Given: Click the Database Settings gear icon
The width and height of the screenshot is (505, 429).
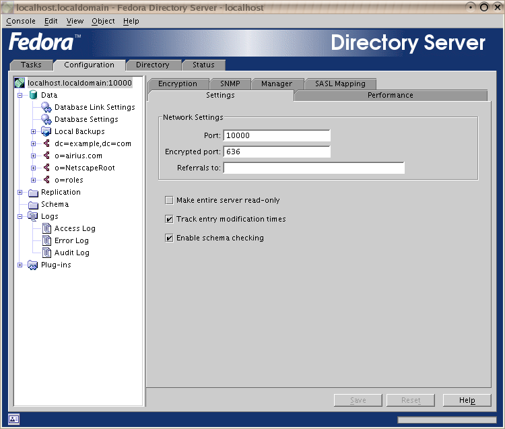Looking at the screenshot, I should pyautogui.click(x=46, y=119).
